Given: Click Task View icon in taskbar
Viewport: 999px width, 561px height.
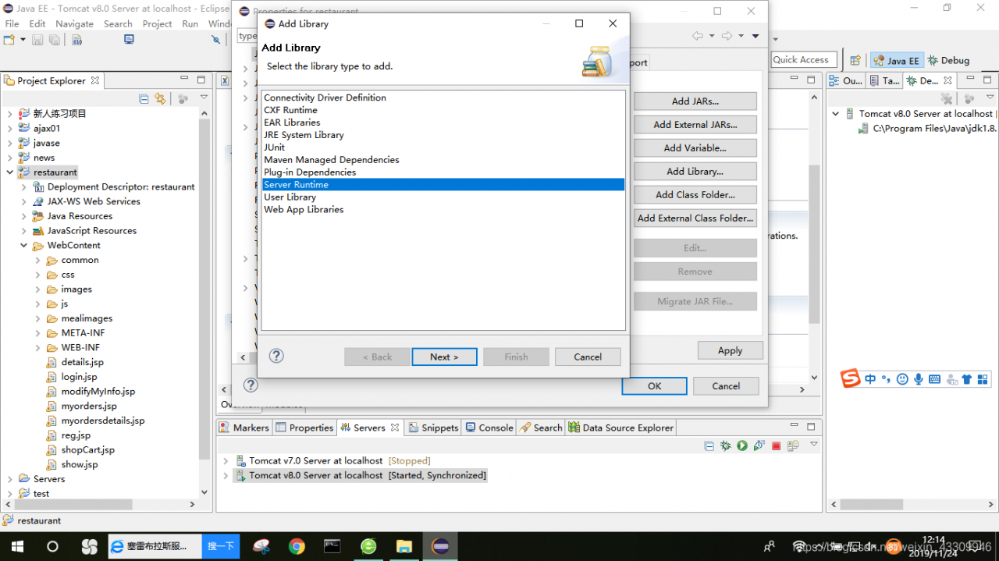Looking at the screenshot, I should pos(89,546).
